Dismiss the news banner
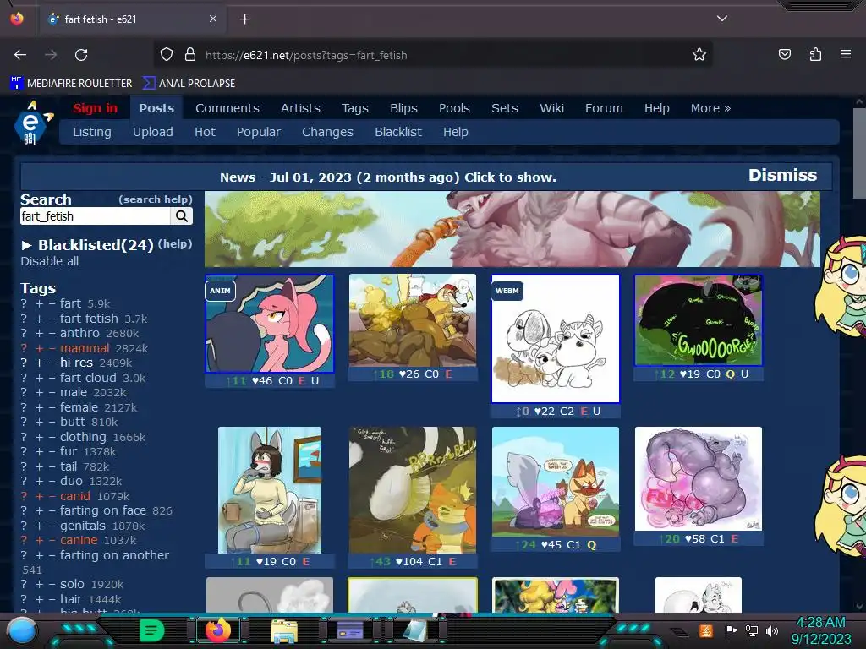The width and height of the screenshot is (866, 649). [782, 175]
